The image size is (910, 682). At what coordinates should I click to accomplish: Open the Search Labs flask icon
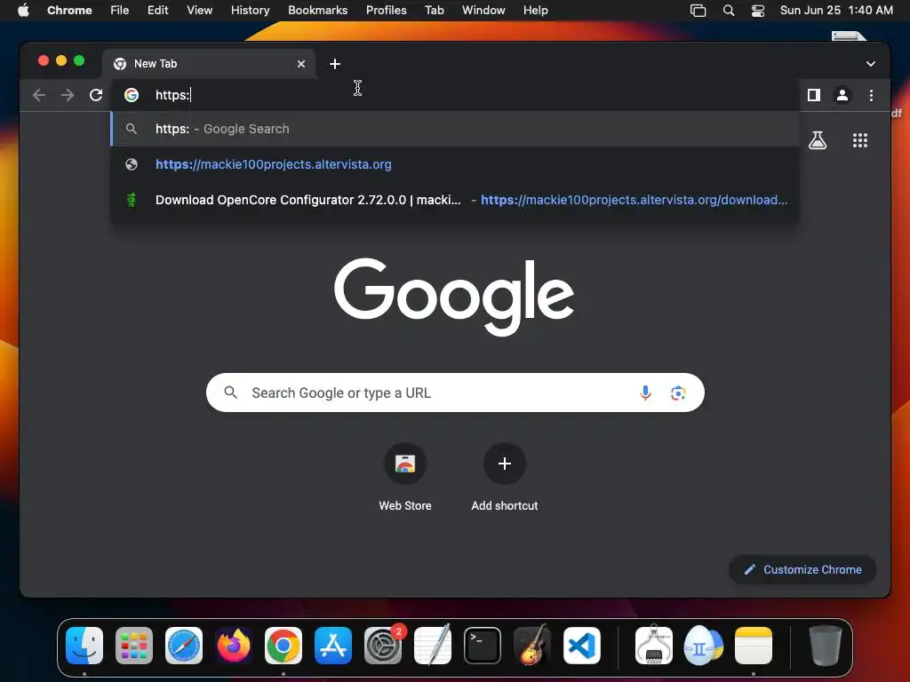click(x=818, y=139)
